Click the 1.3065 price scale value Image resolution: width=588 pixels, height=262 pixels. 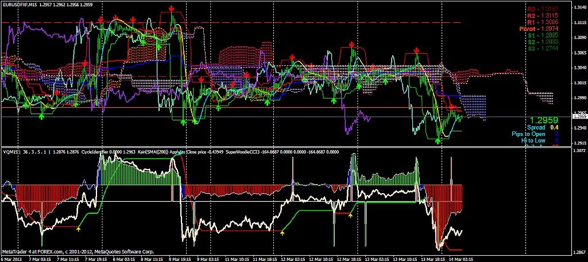pos(580,53)
